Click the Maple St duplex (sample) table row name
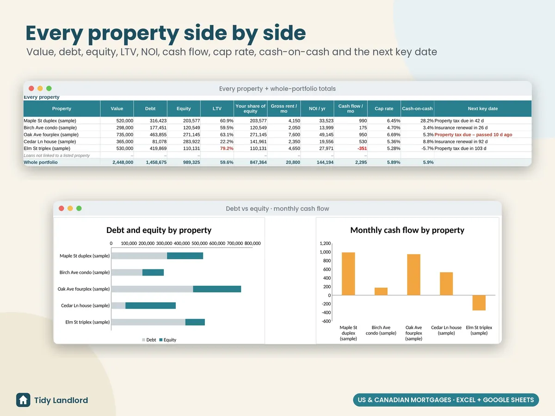This screenshot has width=555, height=416. 50,121
